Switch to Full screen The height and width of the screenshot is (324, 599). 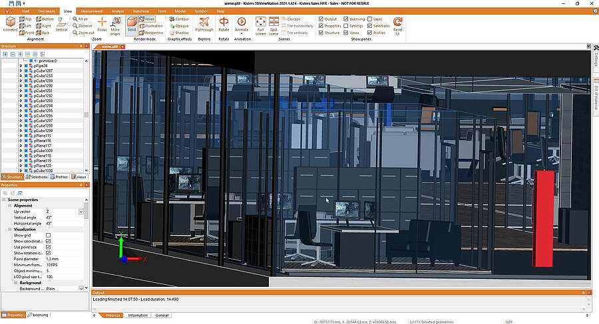point(260,26)
